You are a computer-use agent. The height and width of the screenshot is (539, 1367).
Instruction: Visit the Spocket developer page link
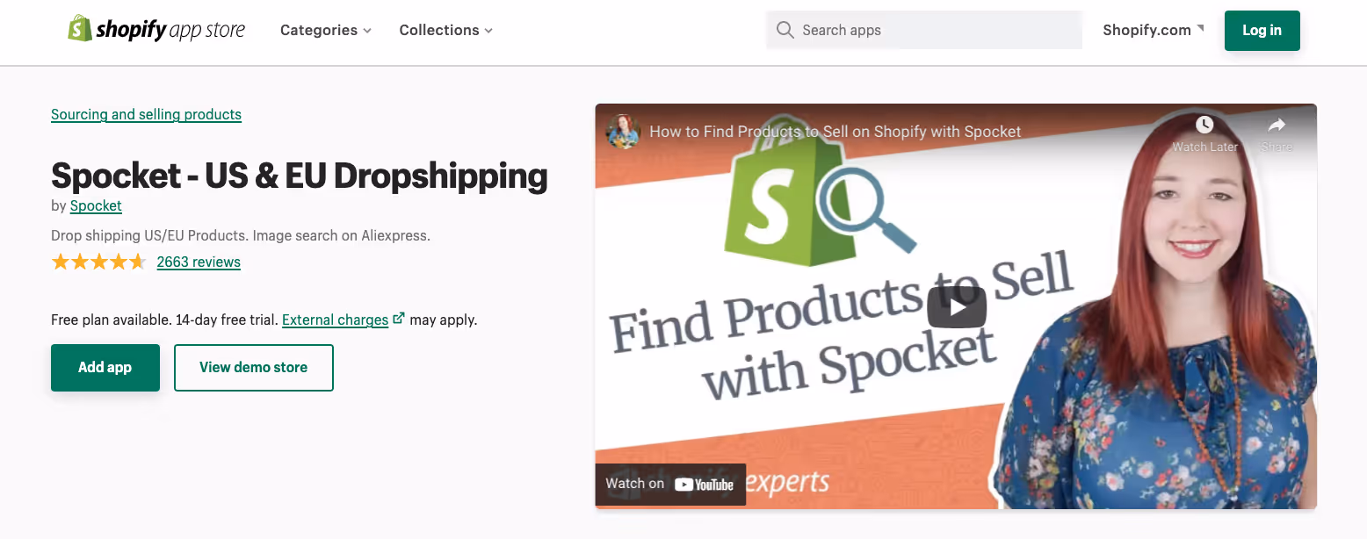pos(95,205)
